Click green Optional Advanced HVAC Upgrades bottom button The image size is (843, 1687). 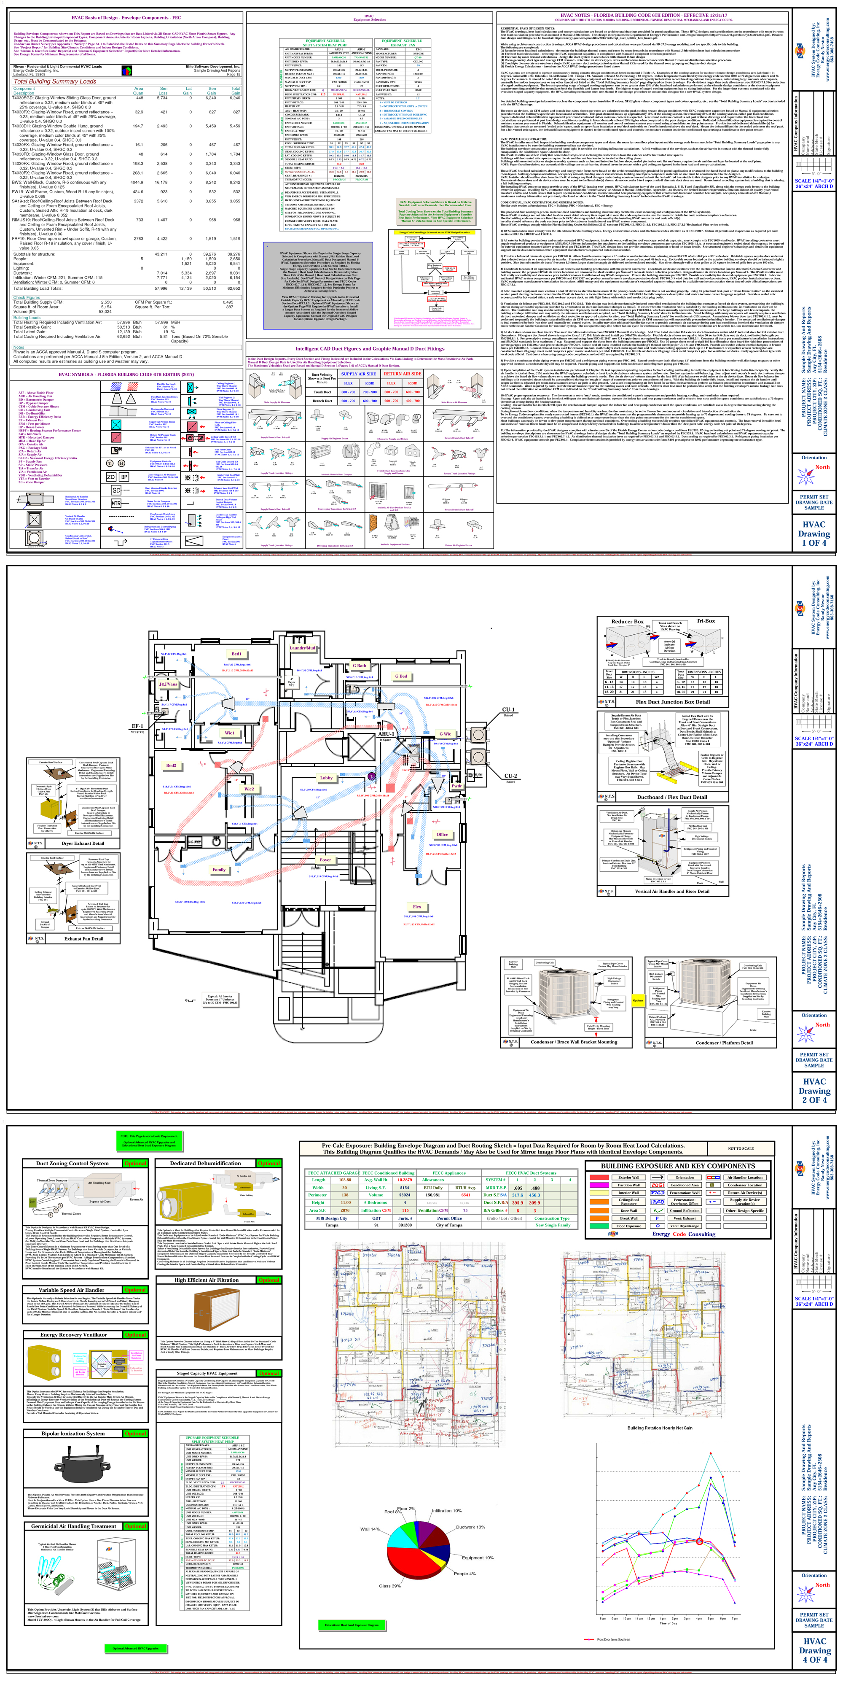(x=135, y=1648)
